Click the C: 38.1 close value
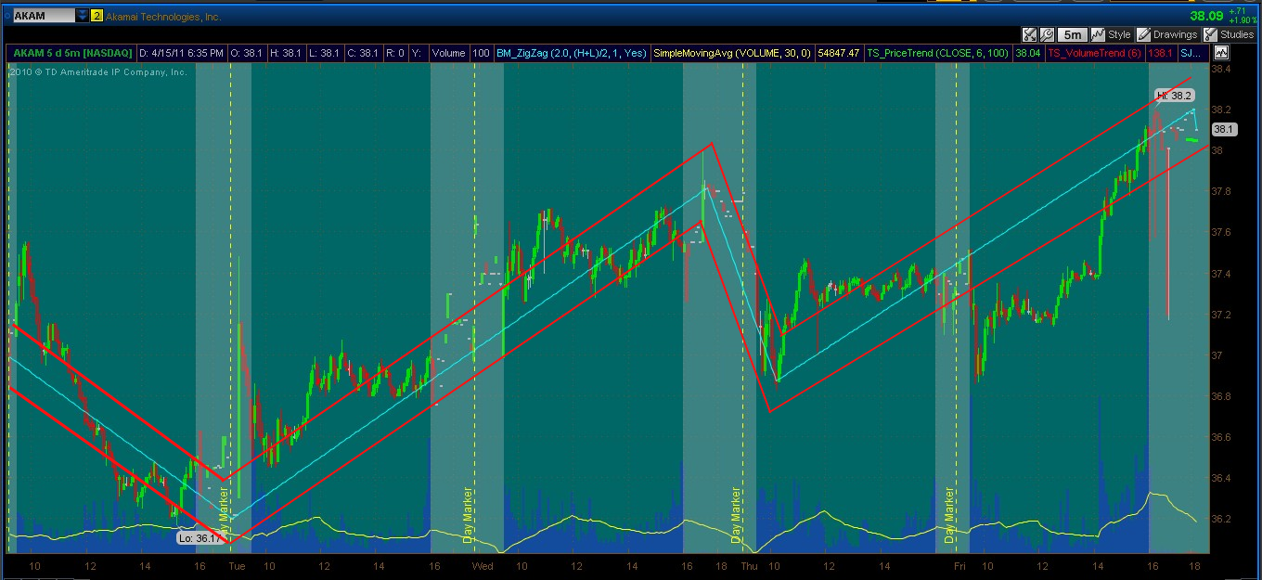The width and height of the screenshot is (1262, 580). [362, 54]
